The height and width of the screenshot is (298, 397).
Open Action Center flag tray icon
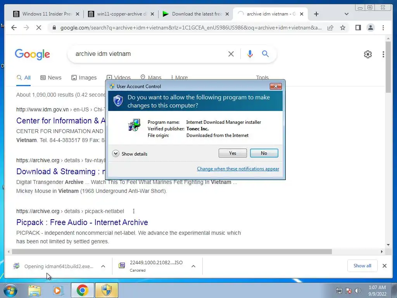click(349, 291)
